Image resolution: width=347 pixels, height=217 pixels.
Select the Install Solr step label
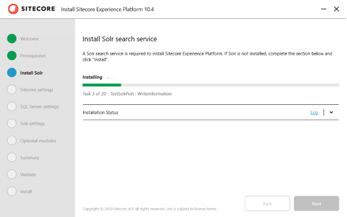pos(32,73)
